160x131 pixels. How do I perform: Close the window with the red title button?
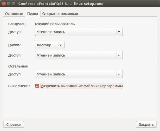[4, 4]
